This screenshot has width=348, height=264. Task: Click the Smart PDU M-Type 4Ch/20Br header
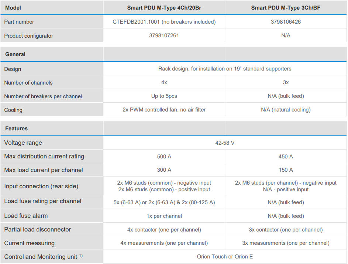[164, 7]
